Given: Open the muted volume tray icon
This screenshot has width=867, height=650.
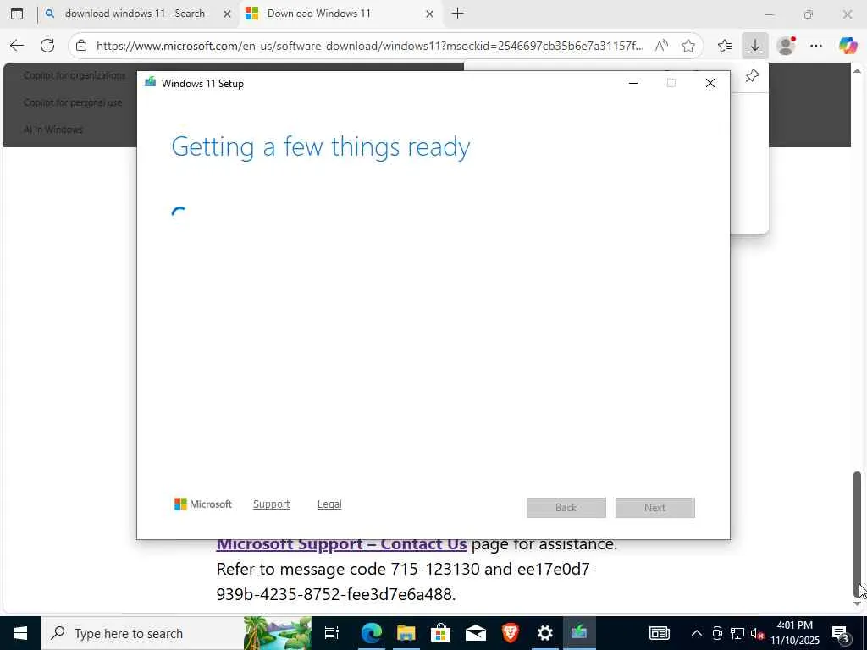Looking at the screenshot, I should click(x=757, y=633).
